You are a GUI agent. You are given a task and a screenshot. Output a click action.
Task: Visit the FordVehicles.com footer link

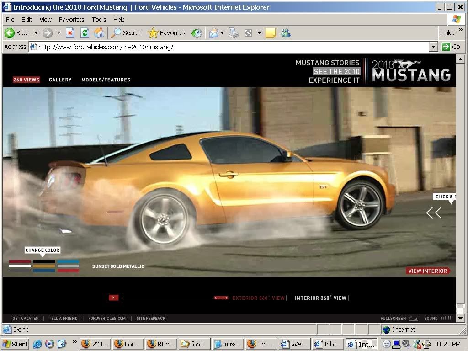107,319
